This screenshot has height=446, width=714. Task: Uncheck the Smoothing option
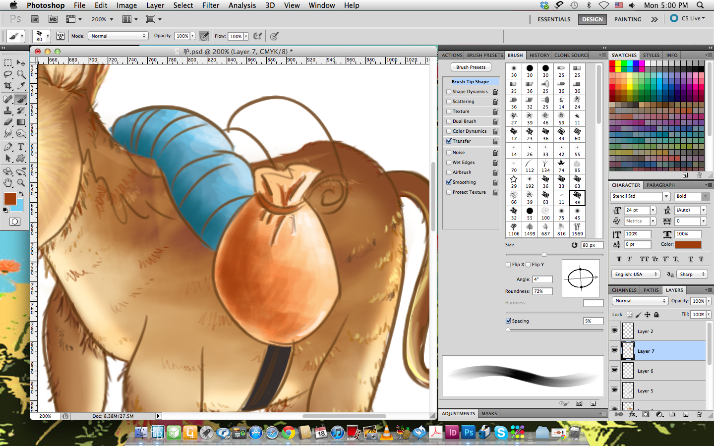click(449, 182)
